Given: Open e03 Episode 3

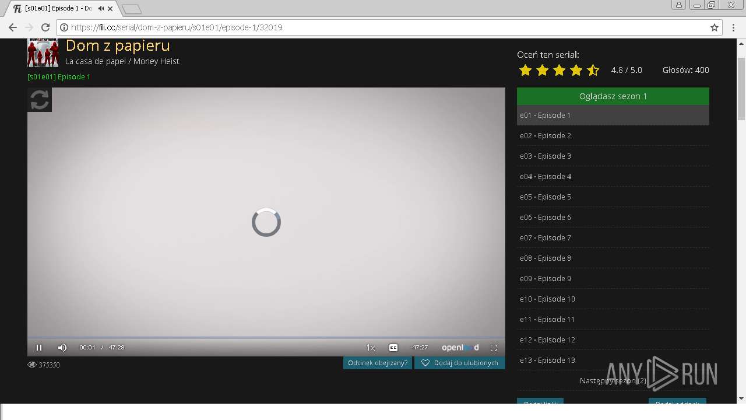Looking at the screenshot, I should click(x=613, y=156).
